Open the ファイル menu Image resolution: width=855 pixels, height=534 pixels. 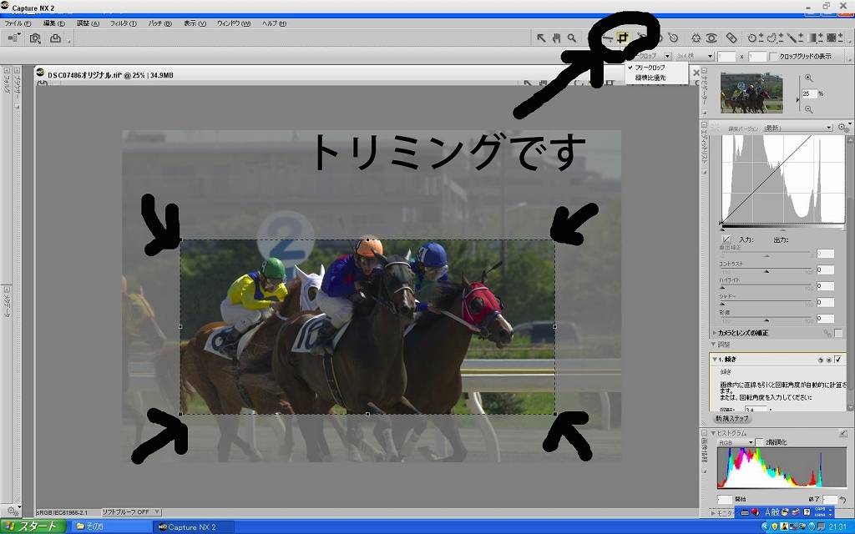pos(18,23)
